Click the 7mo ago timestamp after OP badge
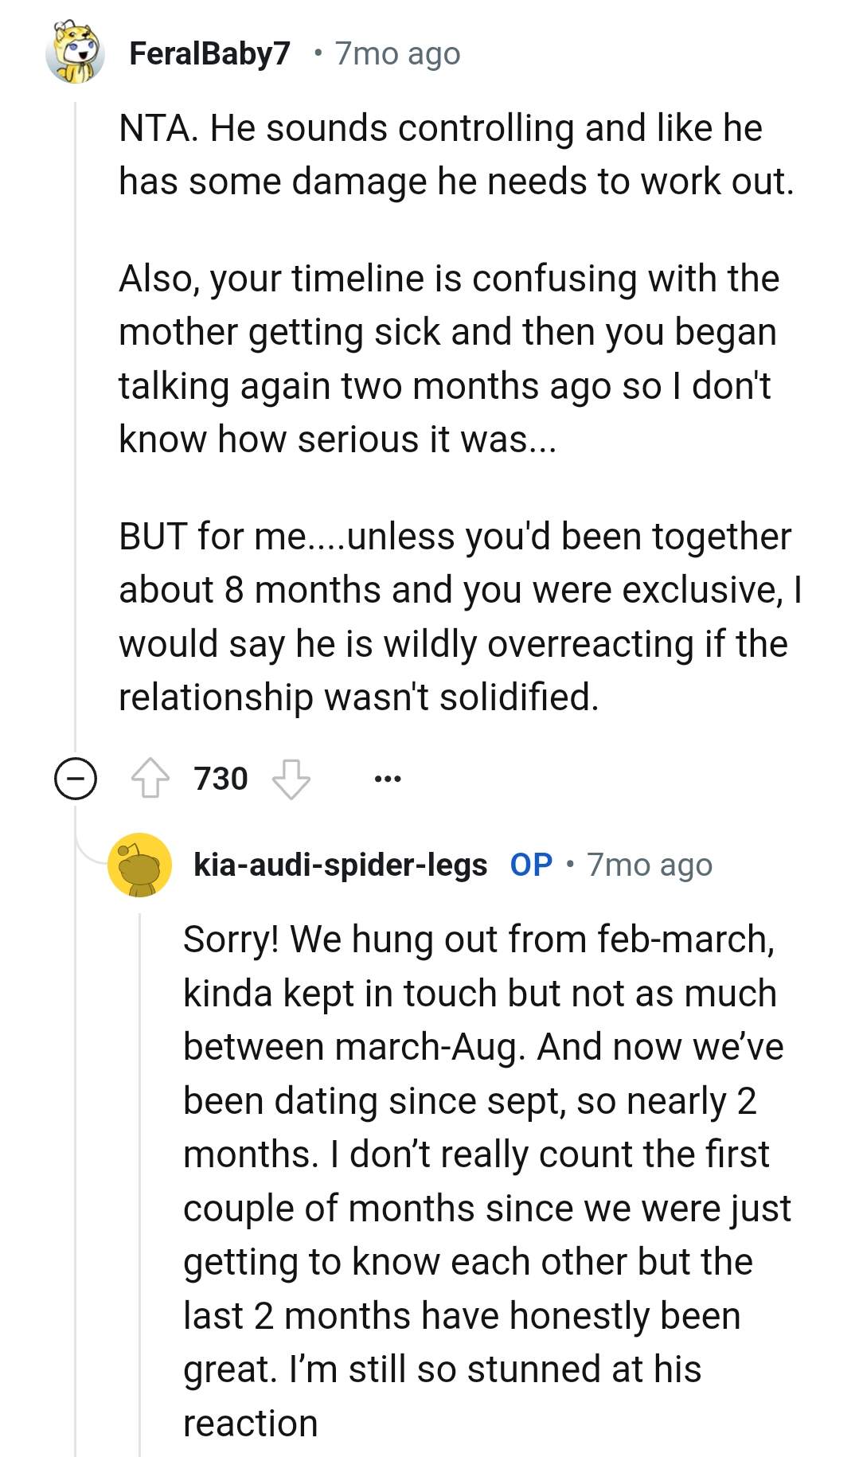This screenshot has height=1457, width=859. point(650,865)
